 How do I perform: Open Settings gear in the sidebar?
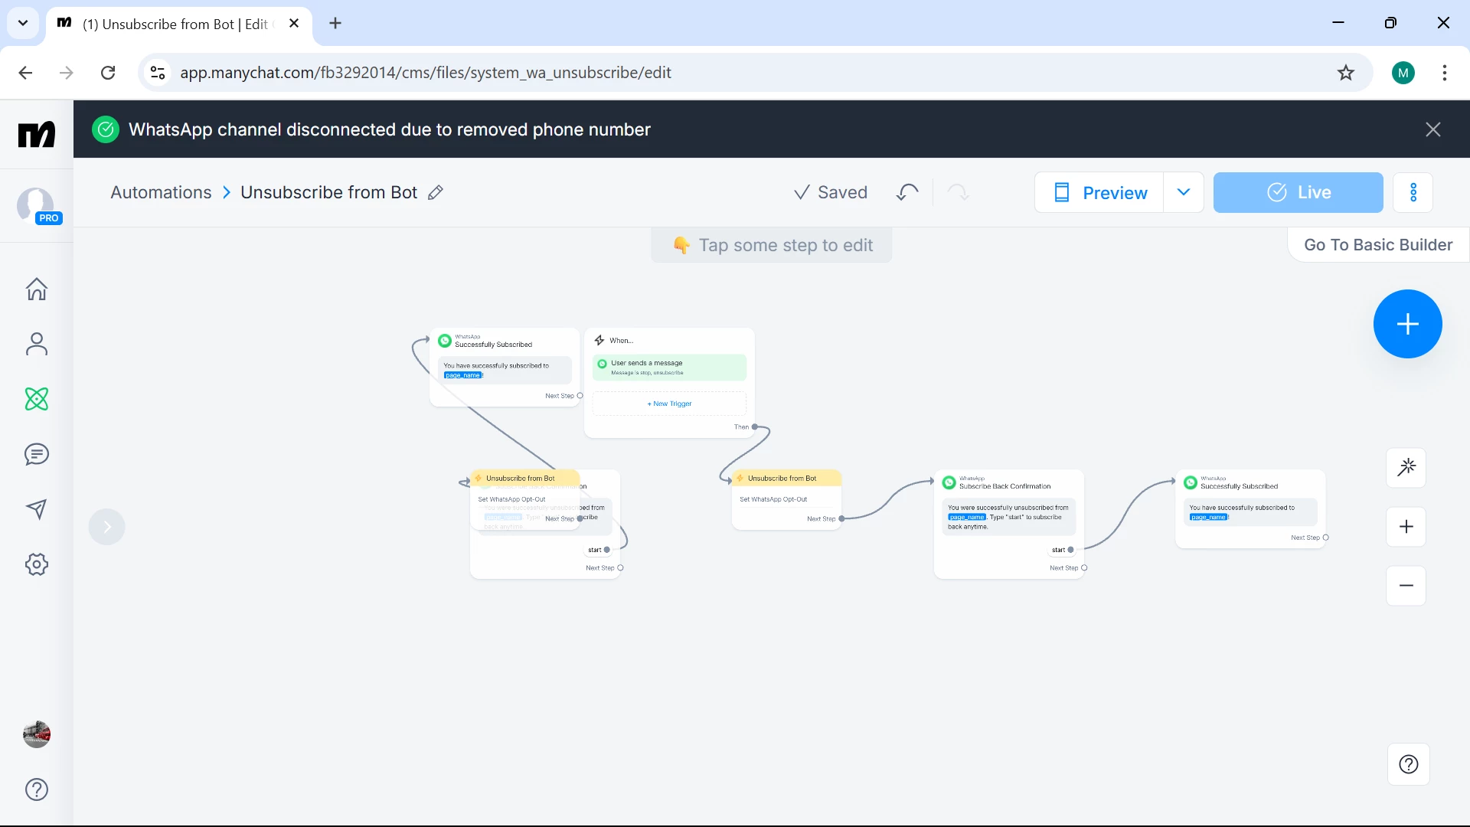37,564
